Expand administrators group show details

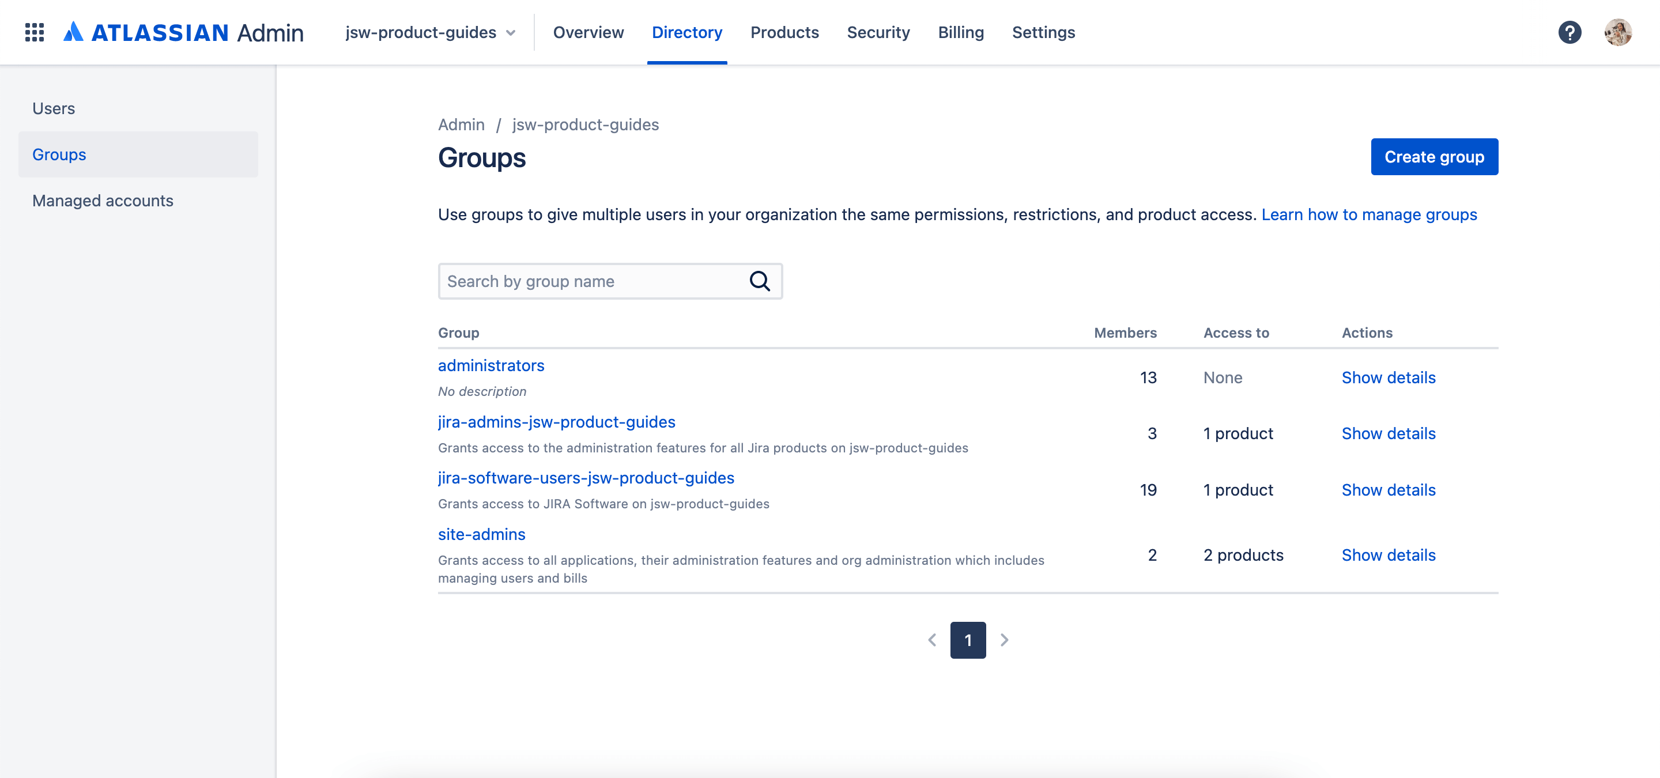pos(1389,377)
